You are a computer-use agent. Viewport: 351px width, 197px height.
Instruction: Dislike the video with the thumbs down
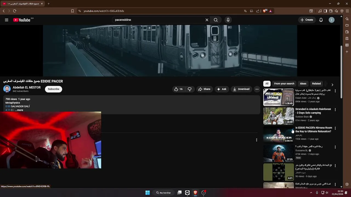click(x=189, y=89)
